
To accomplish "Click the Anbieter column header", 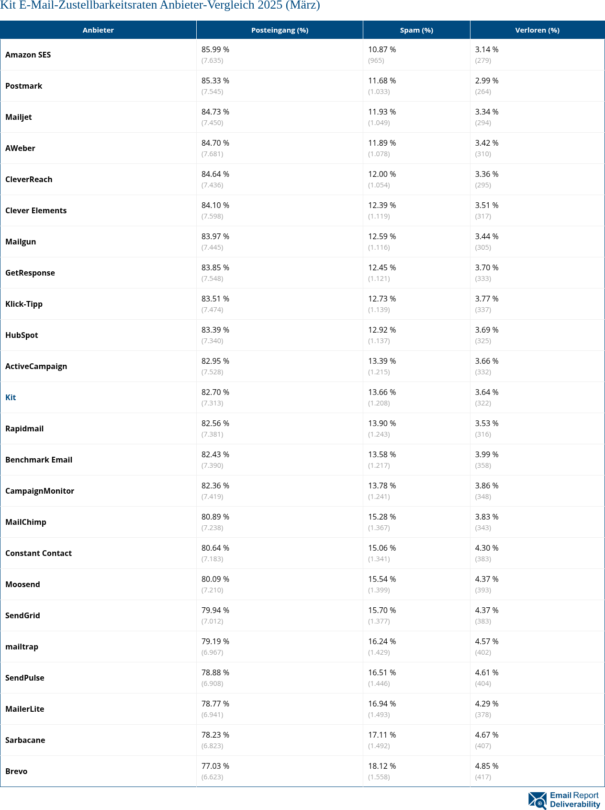I will [98, 30].
